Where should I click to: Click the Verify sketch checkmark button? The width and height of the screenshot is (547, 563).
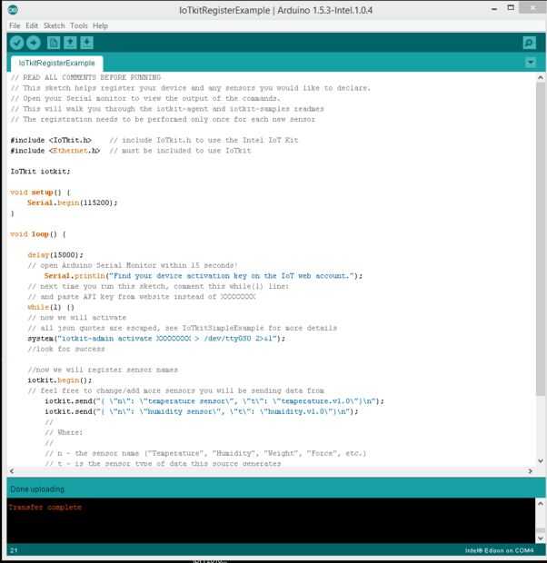coord(16,43)
